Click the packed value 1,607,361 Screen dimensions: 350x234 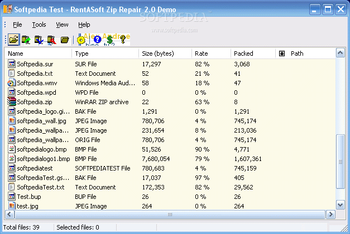[x=248, y=159]
